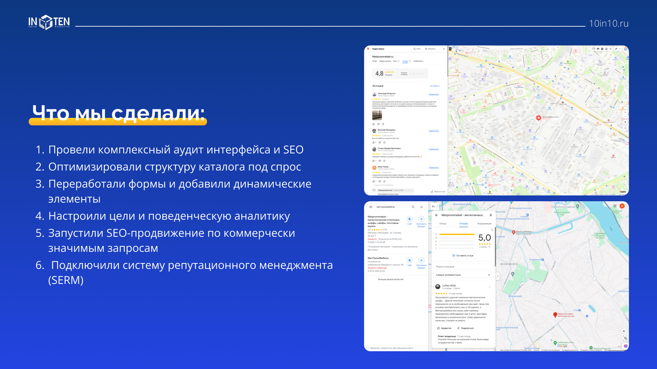Click the 10in10.ru link in header
Screen dimensions: 657x369
(608, 24)
